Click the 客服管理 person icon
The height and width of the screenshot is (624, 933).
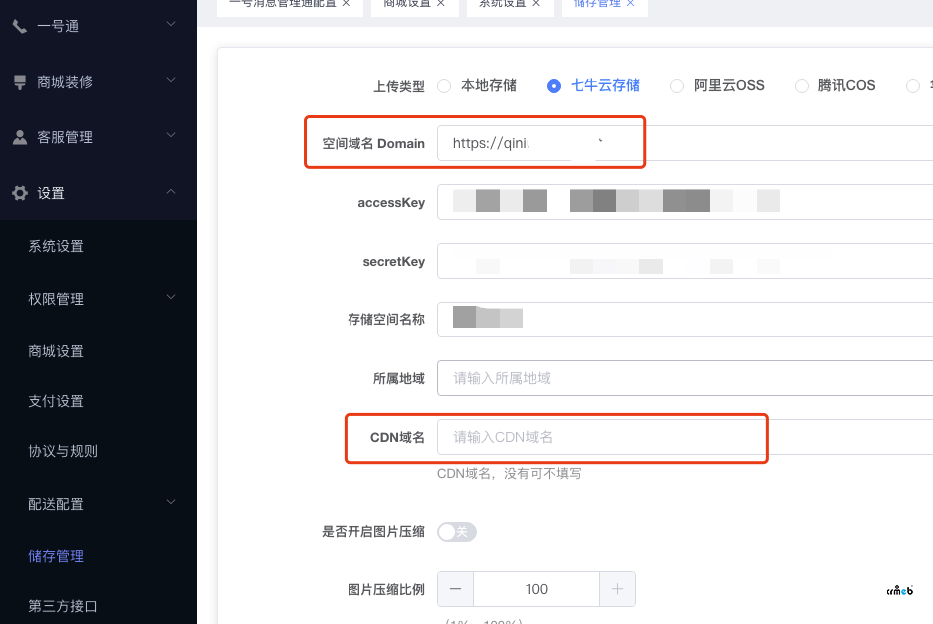(20, 137)
